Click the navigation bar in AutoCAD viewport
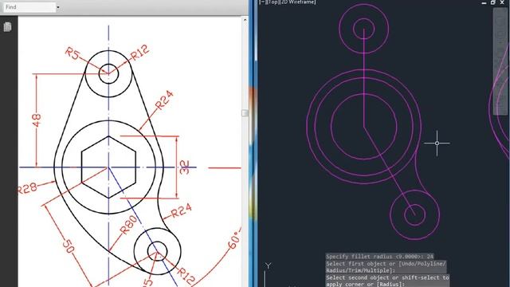 point(501,61)
